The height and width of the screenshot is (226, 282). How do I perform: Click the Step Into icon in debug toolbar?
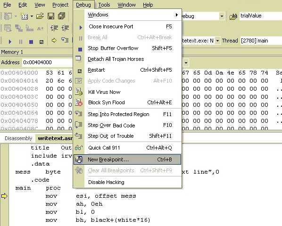tap(65, 40)
